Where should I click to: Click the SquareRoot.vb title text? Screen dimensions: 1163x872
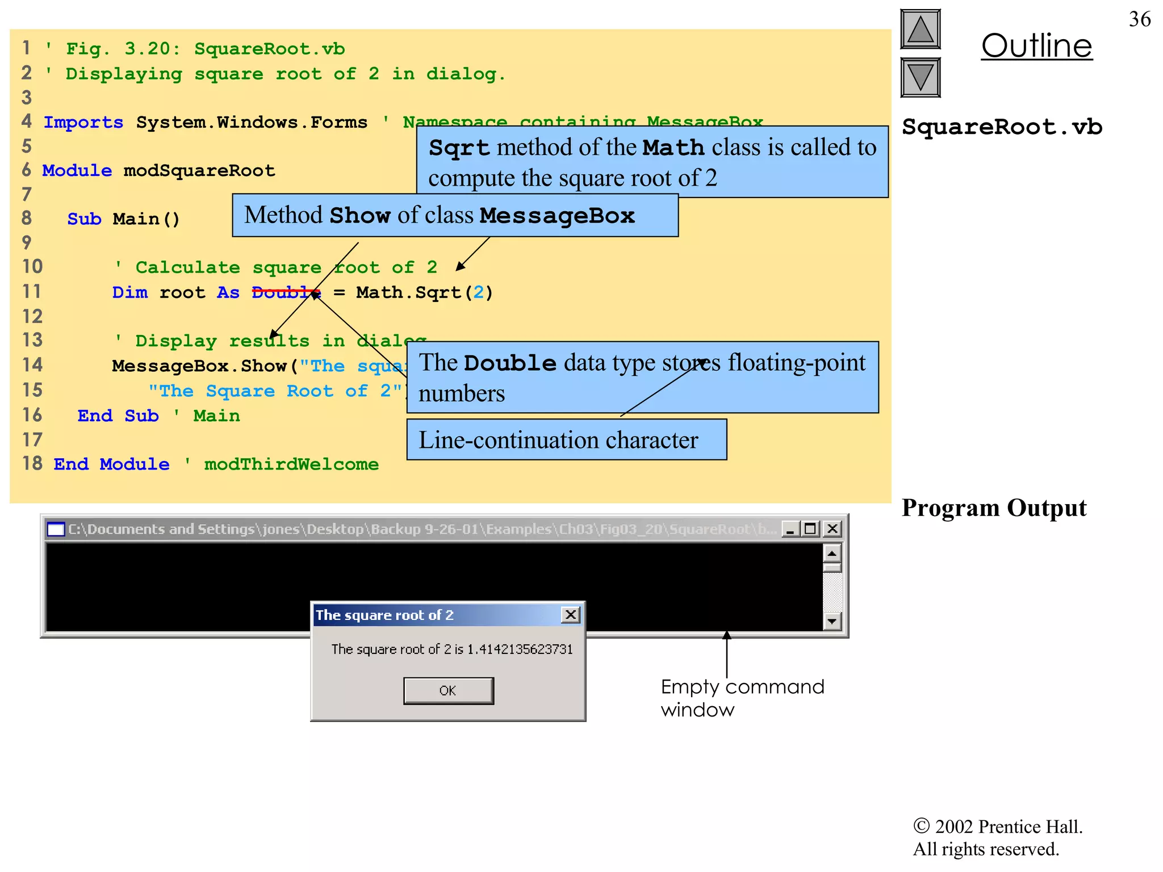point(1002,127)
